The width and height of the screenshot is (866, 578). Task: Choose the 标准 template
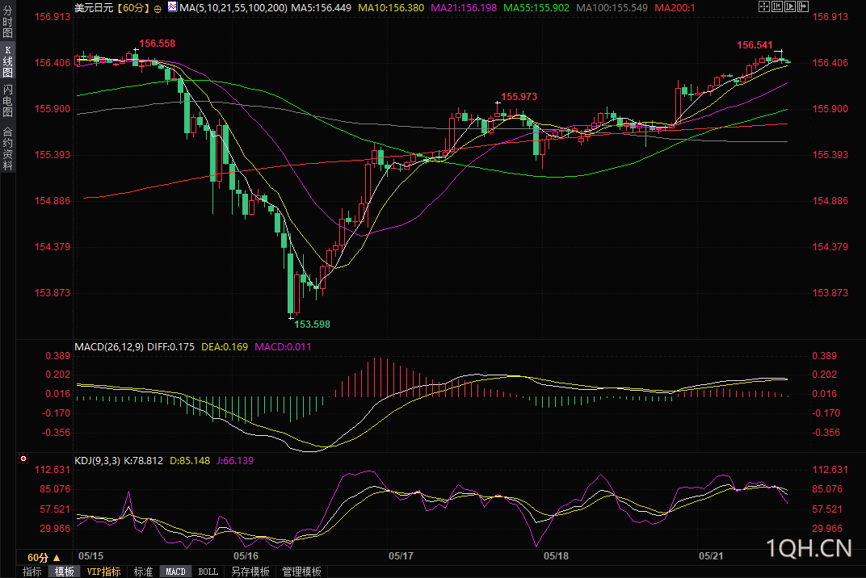[144, 572]
